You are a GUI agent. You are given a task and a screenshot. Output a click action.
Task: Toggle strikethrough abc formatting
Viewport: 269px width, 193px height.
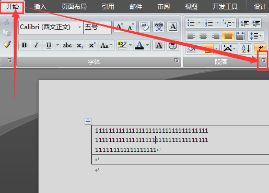[67, 45]
